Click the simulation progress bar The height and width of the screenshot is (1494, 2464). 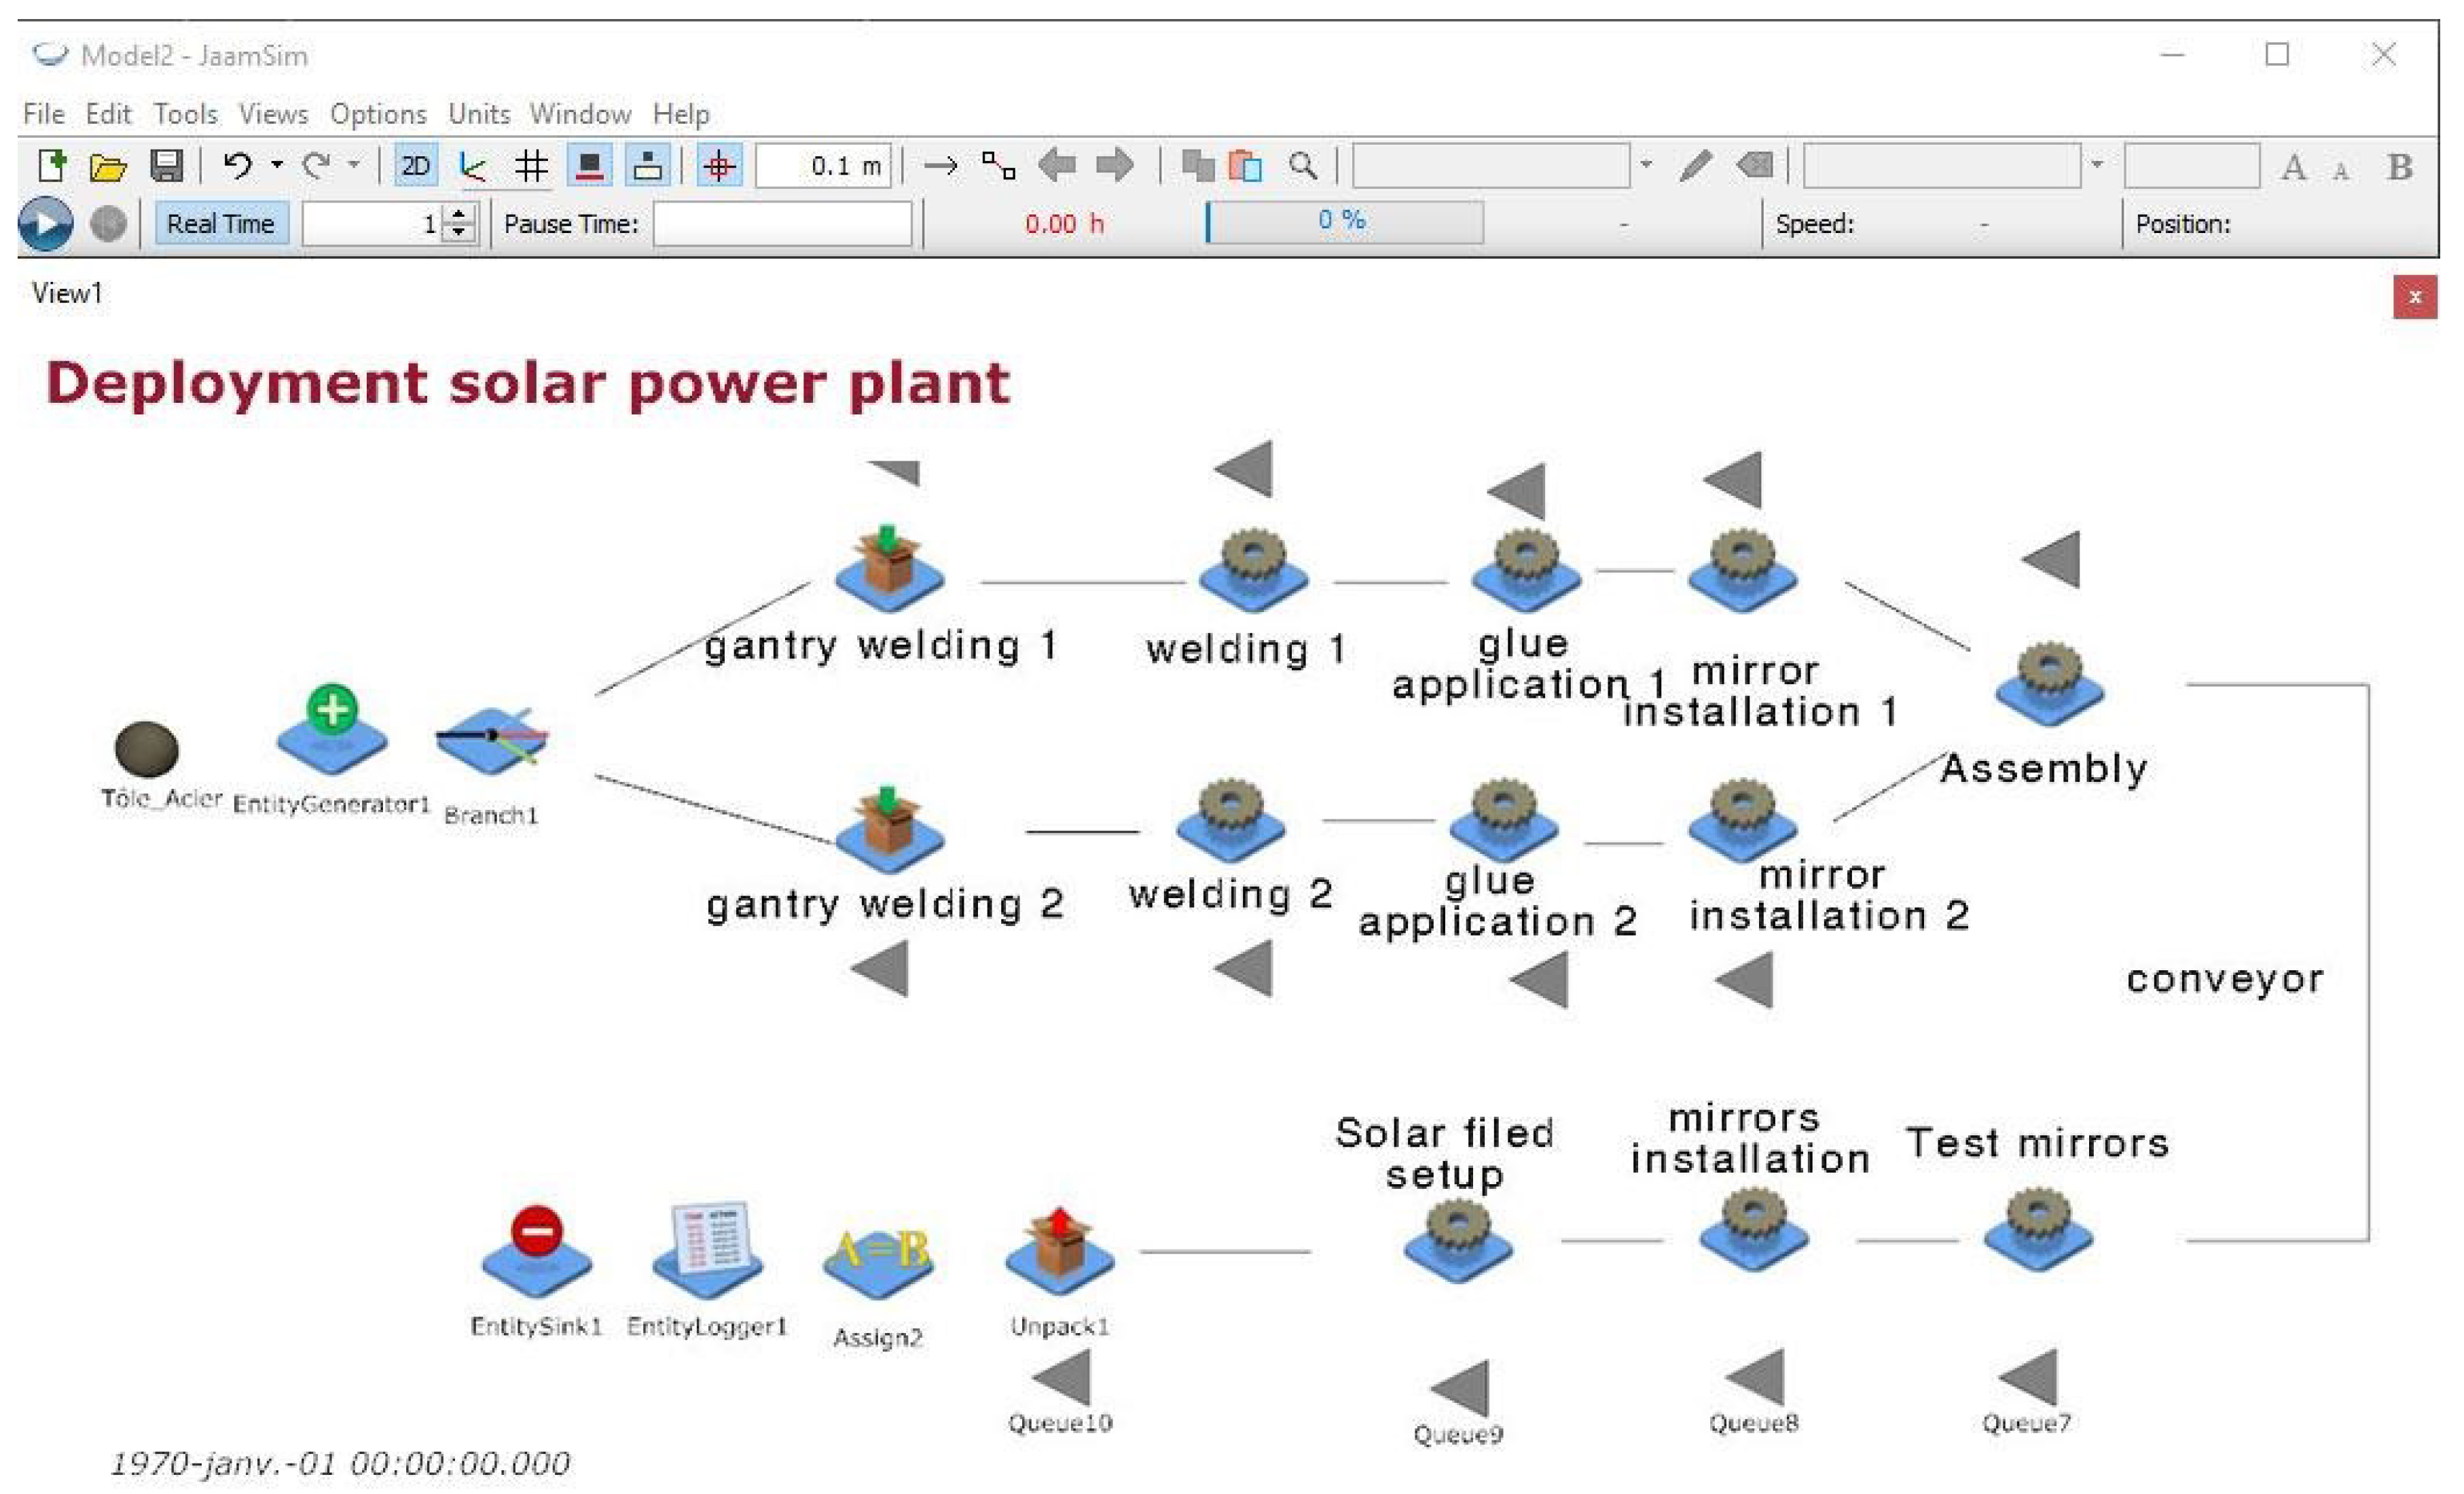point(1344,222)
